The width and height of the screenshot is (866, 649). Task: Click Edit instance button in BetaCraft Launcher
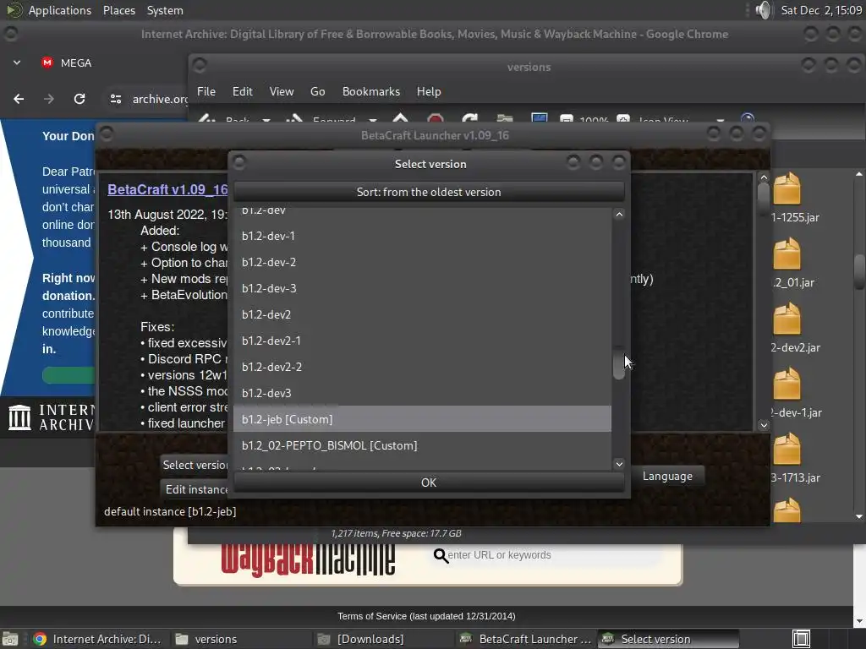coord(195,489)
